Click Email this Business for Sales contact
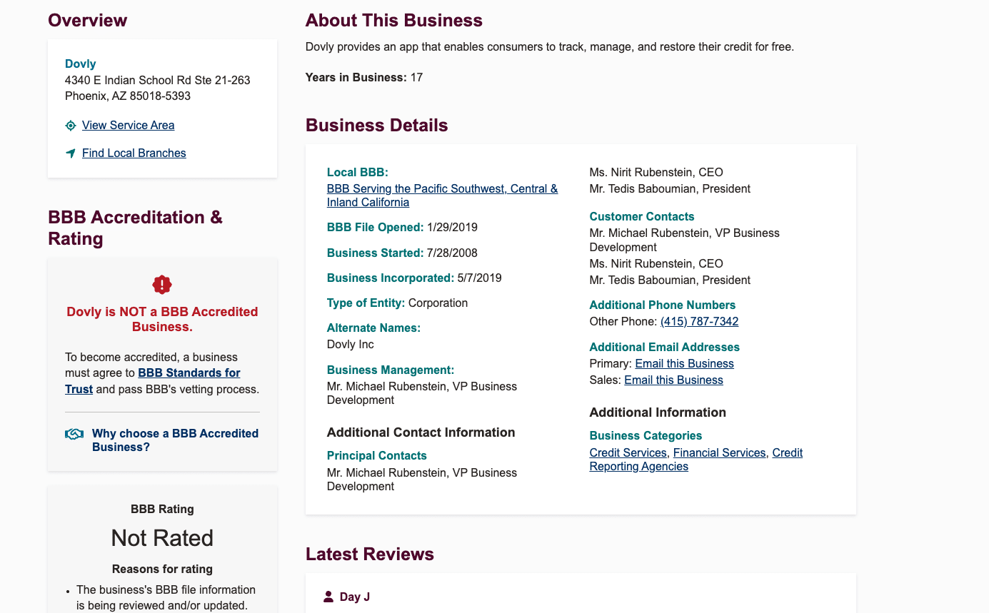 (x=673, y=380)
